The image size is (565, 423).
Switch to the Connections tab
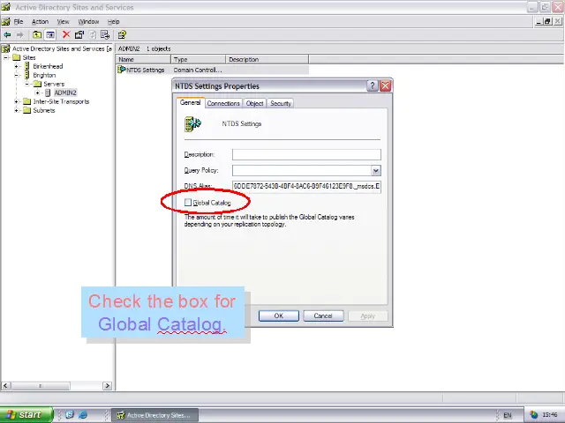pos(223,103)
